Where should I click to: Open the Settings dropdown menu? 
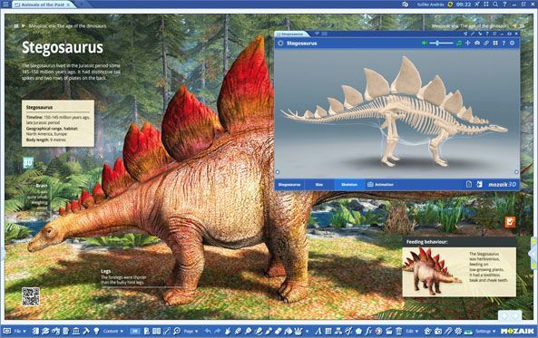(x=485, y=331)
